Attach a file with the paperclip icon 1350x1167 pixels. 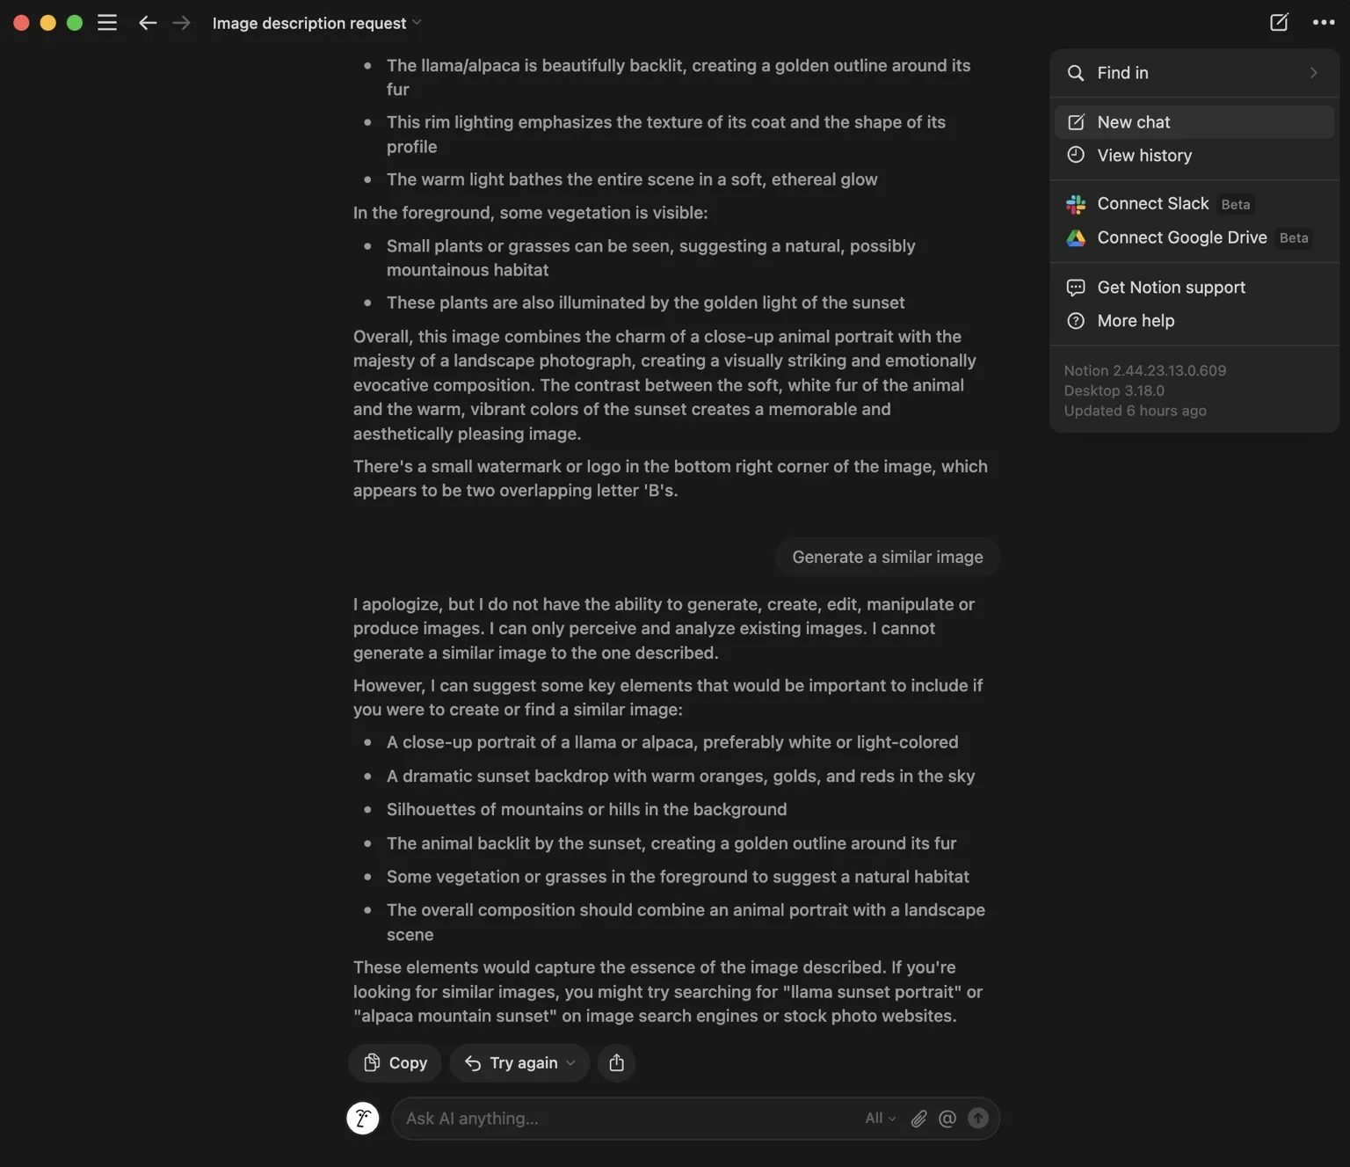(918, 1119)
